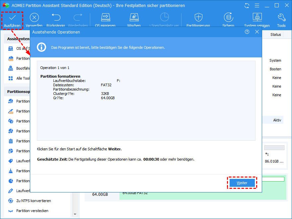Click the delete partition trash icon

[11, 141]
